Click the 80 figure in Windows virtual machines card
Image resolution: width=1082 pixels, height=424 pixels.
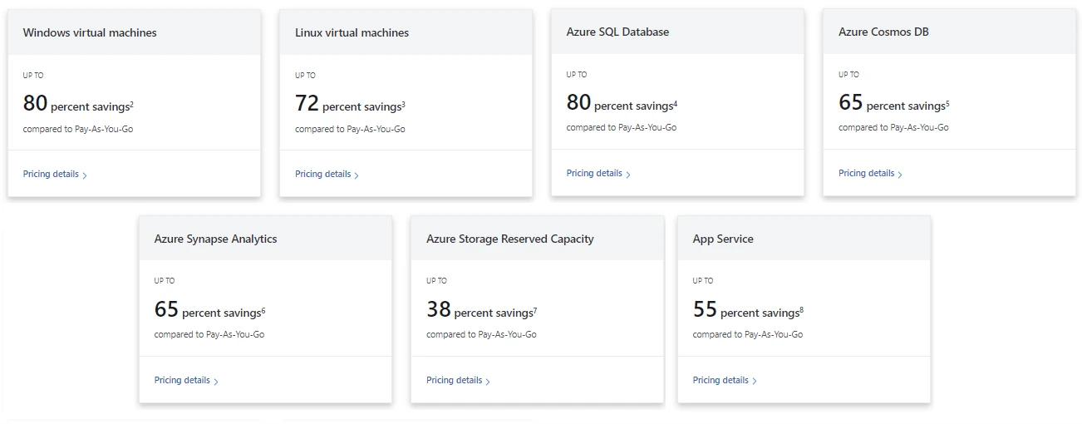click(x=35, y=104)
